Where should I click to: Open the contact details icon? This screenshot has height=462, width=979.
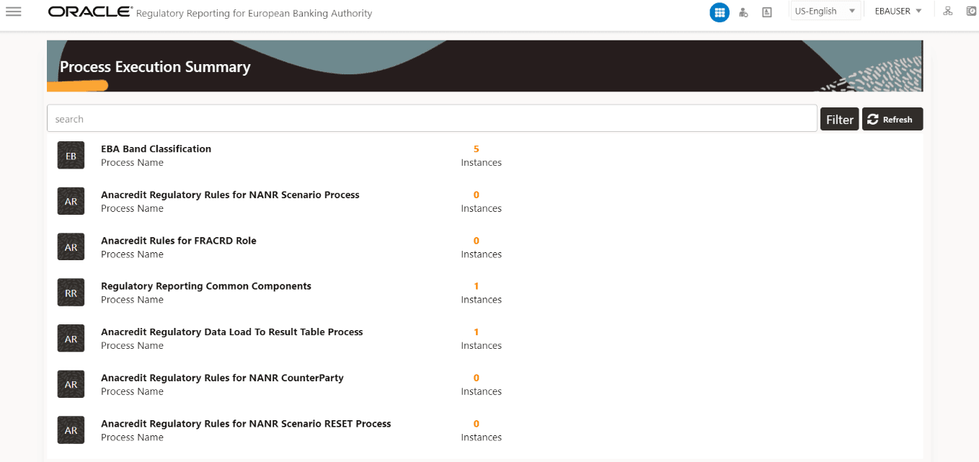coord(766,12)
